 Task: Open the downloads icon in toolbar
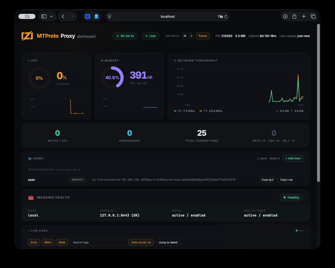click(x=285, y=16)
